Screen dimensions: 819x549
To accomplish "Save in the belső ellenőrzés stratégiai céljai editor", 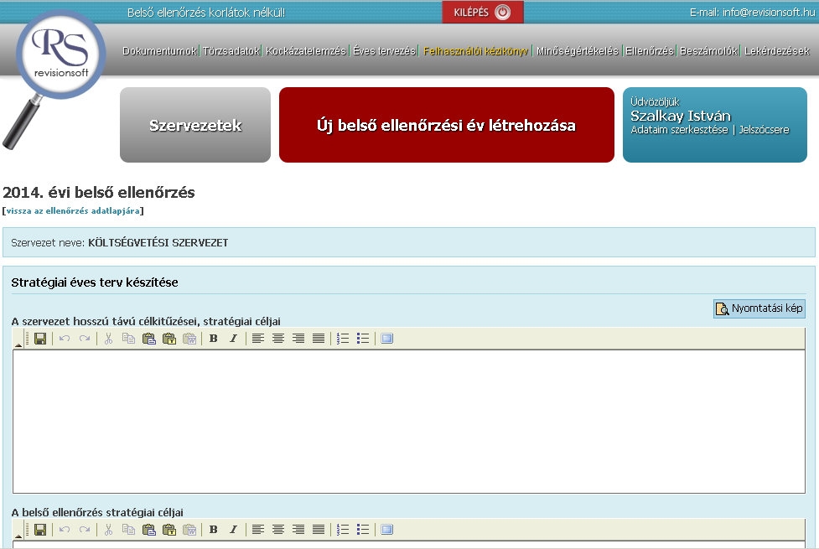I will point(40,530).
